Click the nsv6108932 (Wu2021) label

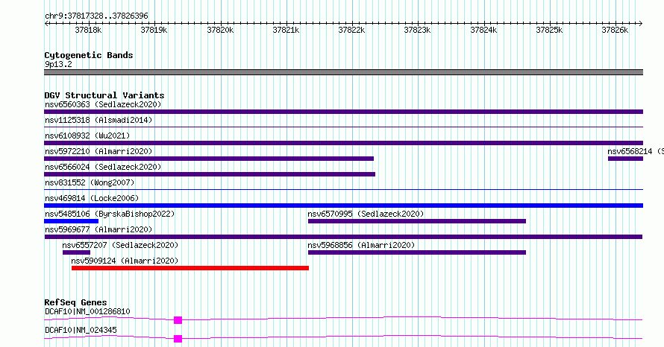(x=87, y=136)
